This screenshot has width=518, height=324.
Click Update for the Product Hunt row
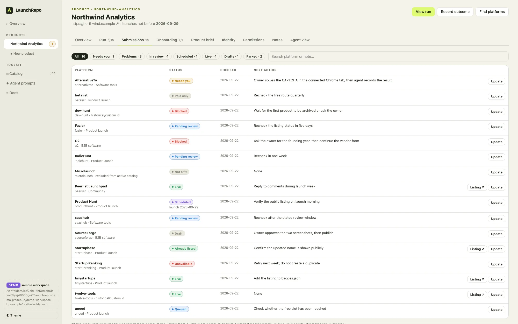(497, 203)
